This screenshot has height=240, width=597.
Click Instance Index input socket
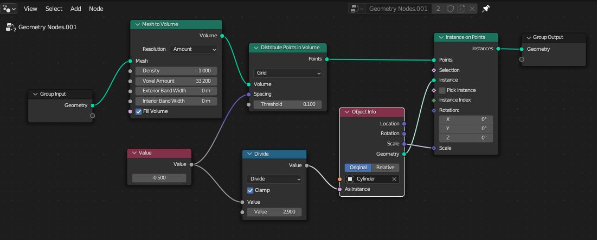pos(434,100)
